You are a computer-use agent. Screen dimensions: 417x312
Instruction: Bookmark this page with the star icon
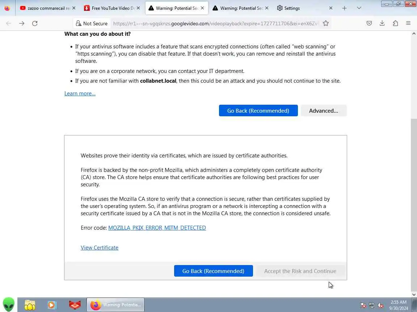(326, 23)
